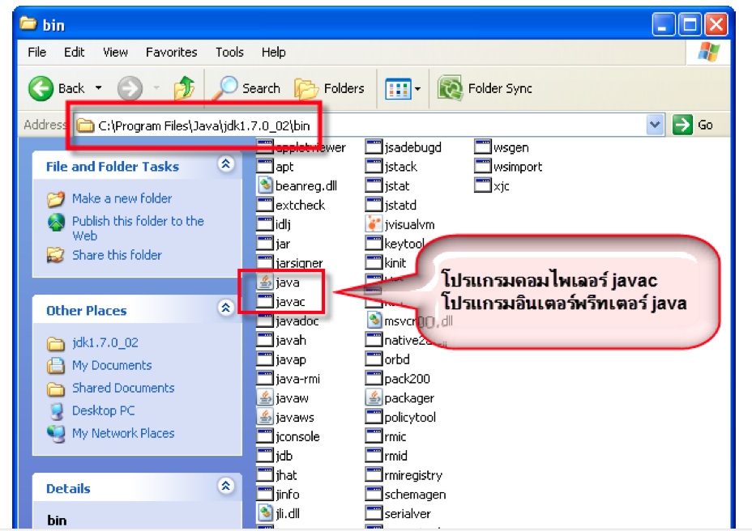Click Publish this folder to the Web
The height and width of the screenshot is (531, 752).
[x=138, y=228]
